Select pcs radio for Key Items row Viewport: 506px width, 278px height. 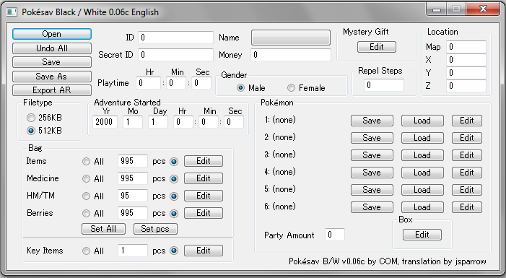(174, 251)
